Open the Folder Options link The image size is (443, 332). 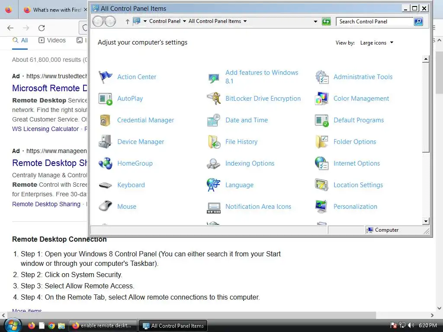pos(355,142)
